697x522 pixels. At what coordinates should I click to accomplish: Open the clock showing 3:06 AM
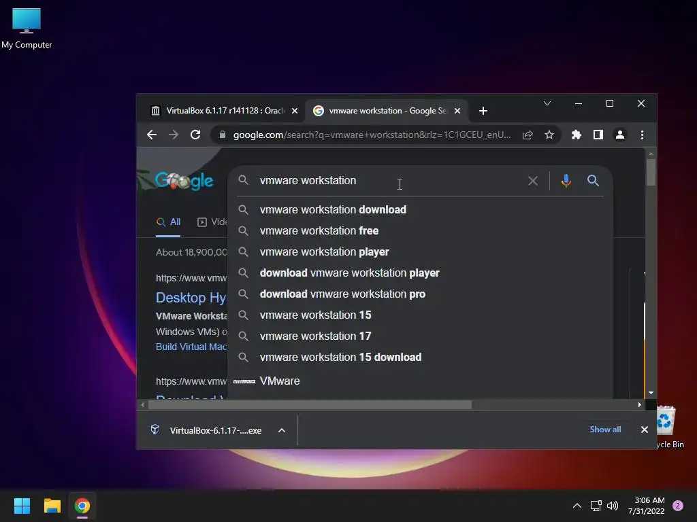(x=647, y=506)
